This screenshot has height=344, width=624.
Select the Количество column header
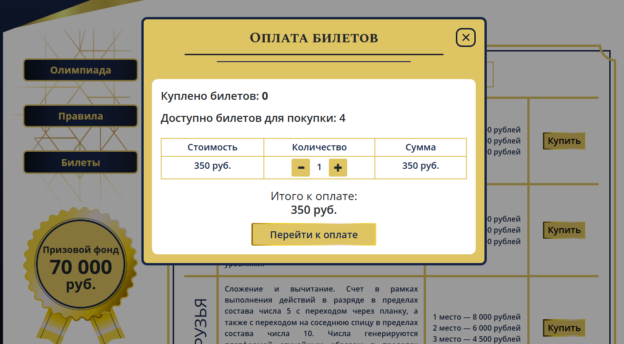click(x=319, y=148)
